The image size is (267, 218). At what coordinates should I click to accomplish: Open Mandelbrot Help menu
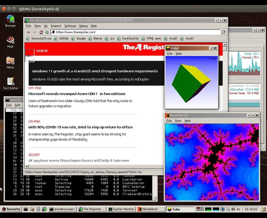click(188, 121)
